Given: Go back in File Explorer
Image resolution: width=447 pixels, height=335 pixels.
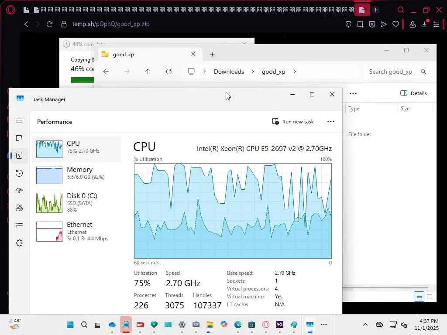Looking at the screenshot, I should point(106,72).
